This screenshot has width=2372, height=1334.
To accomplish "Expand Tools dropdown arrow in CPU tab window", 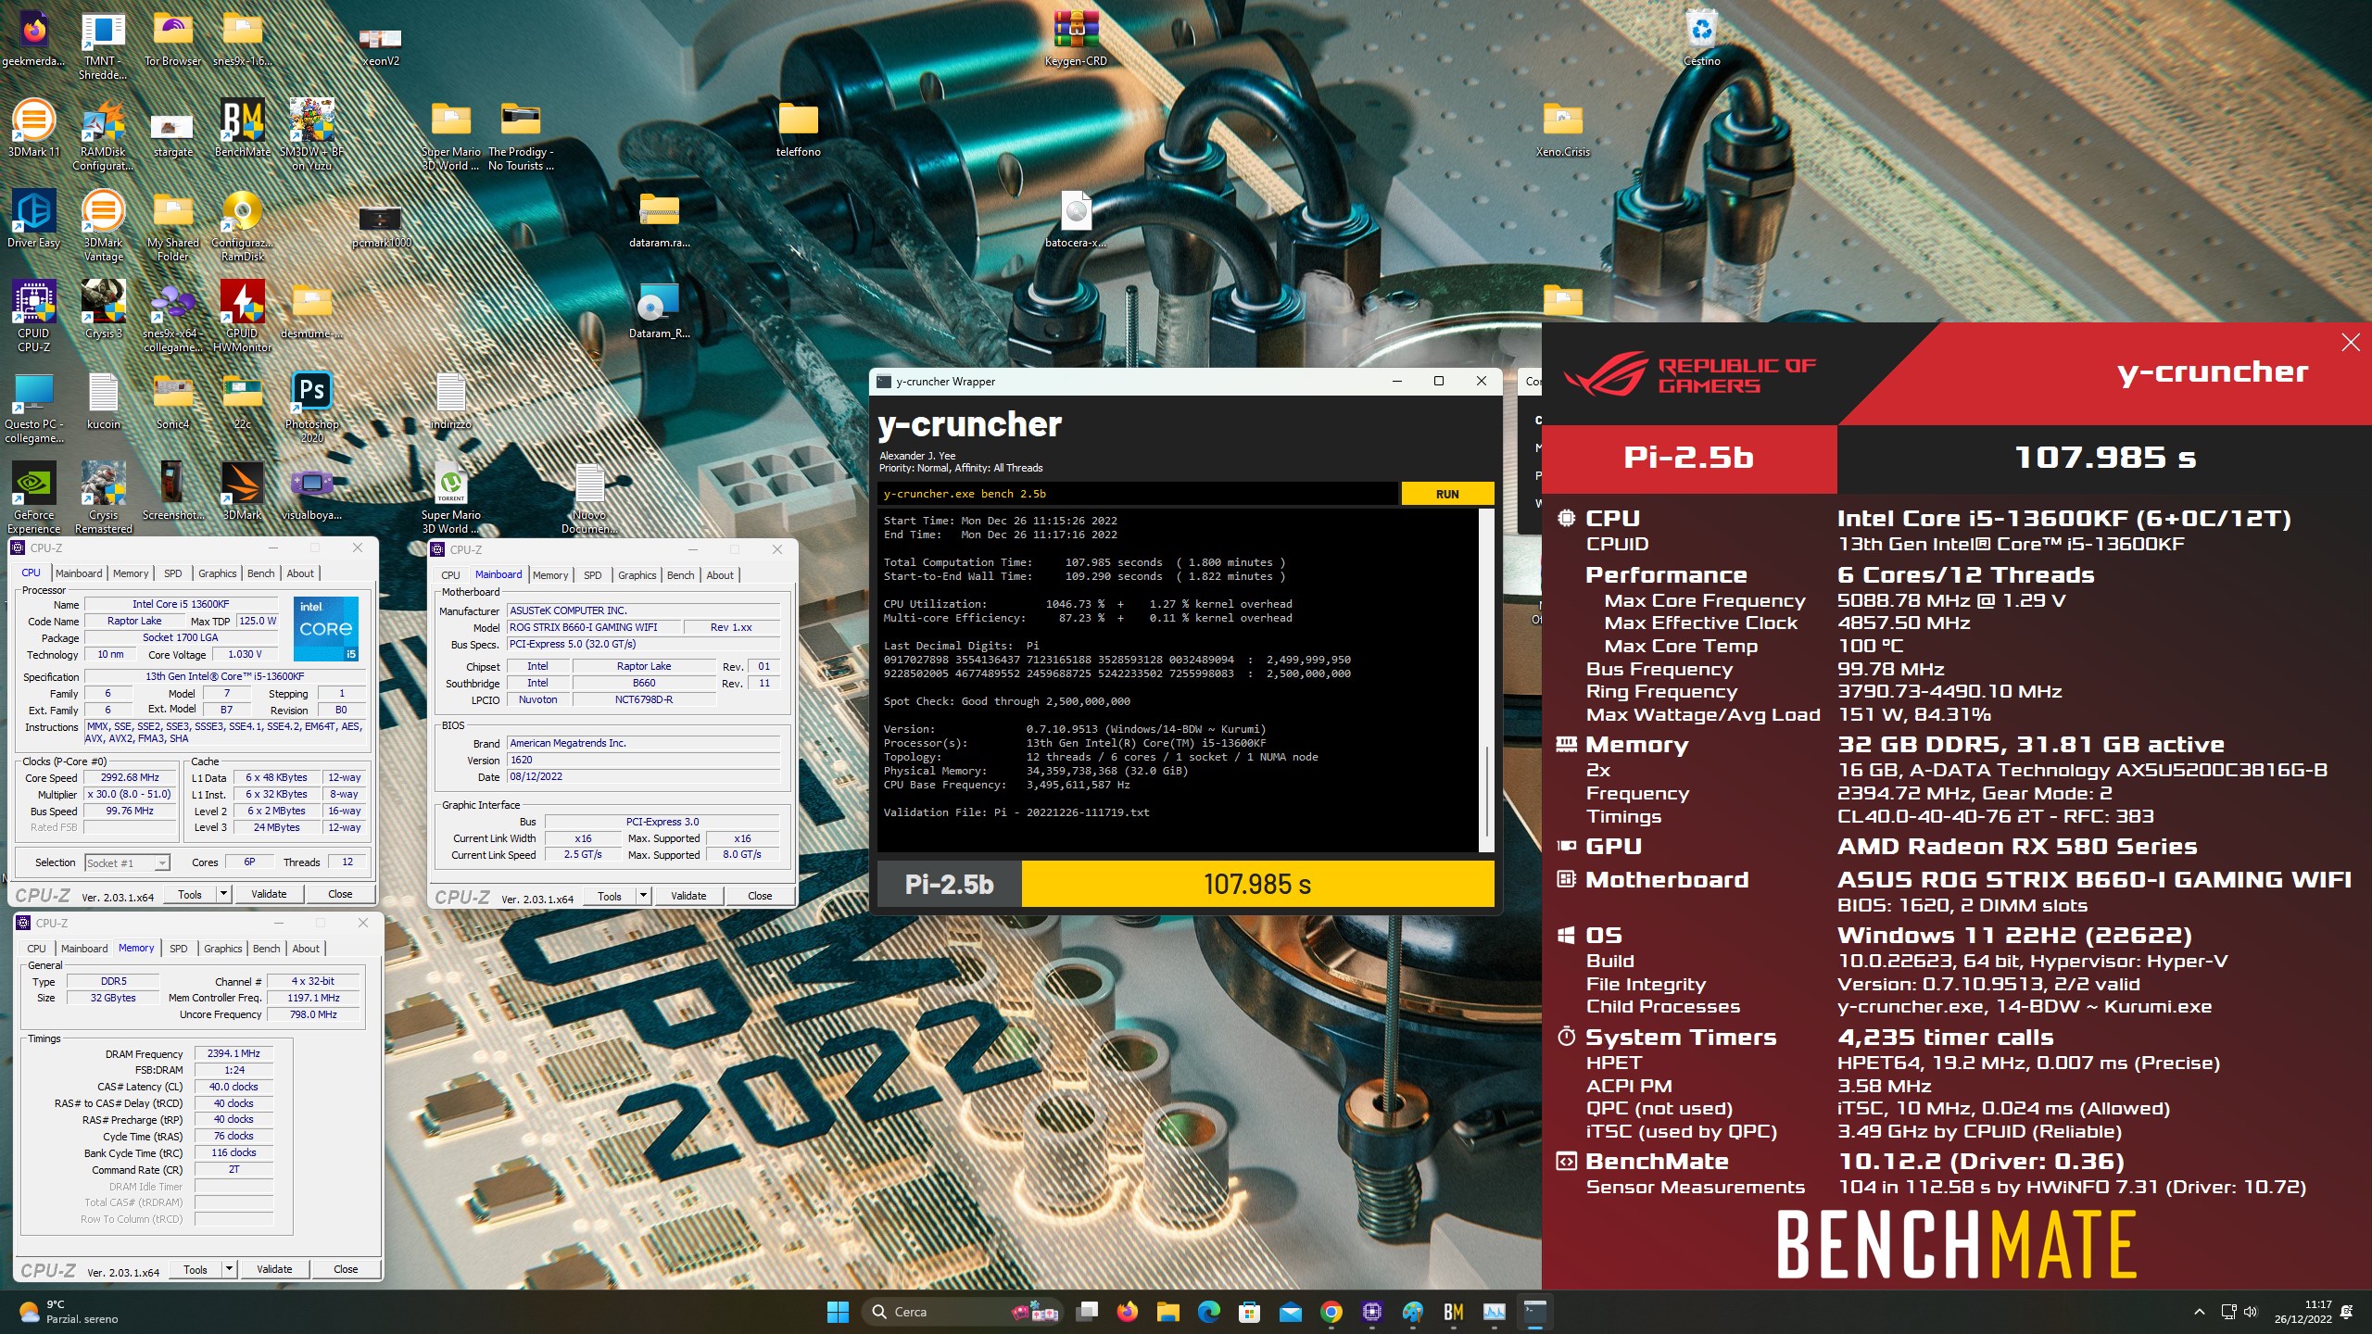I will pyautogui.click(x=223, y=894).
